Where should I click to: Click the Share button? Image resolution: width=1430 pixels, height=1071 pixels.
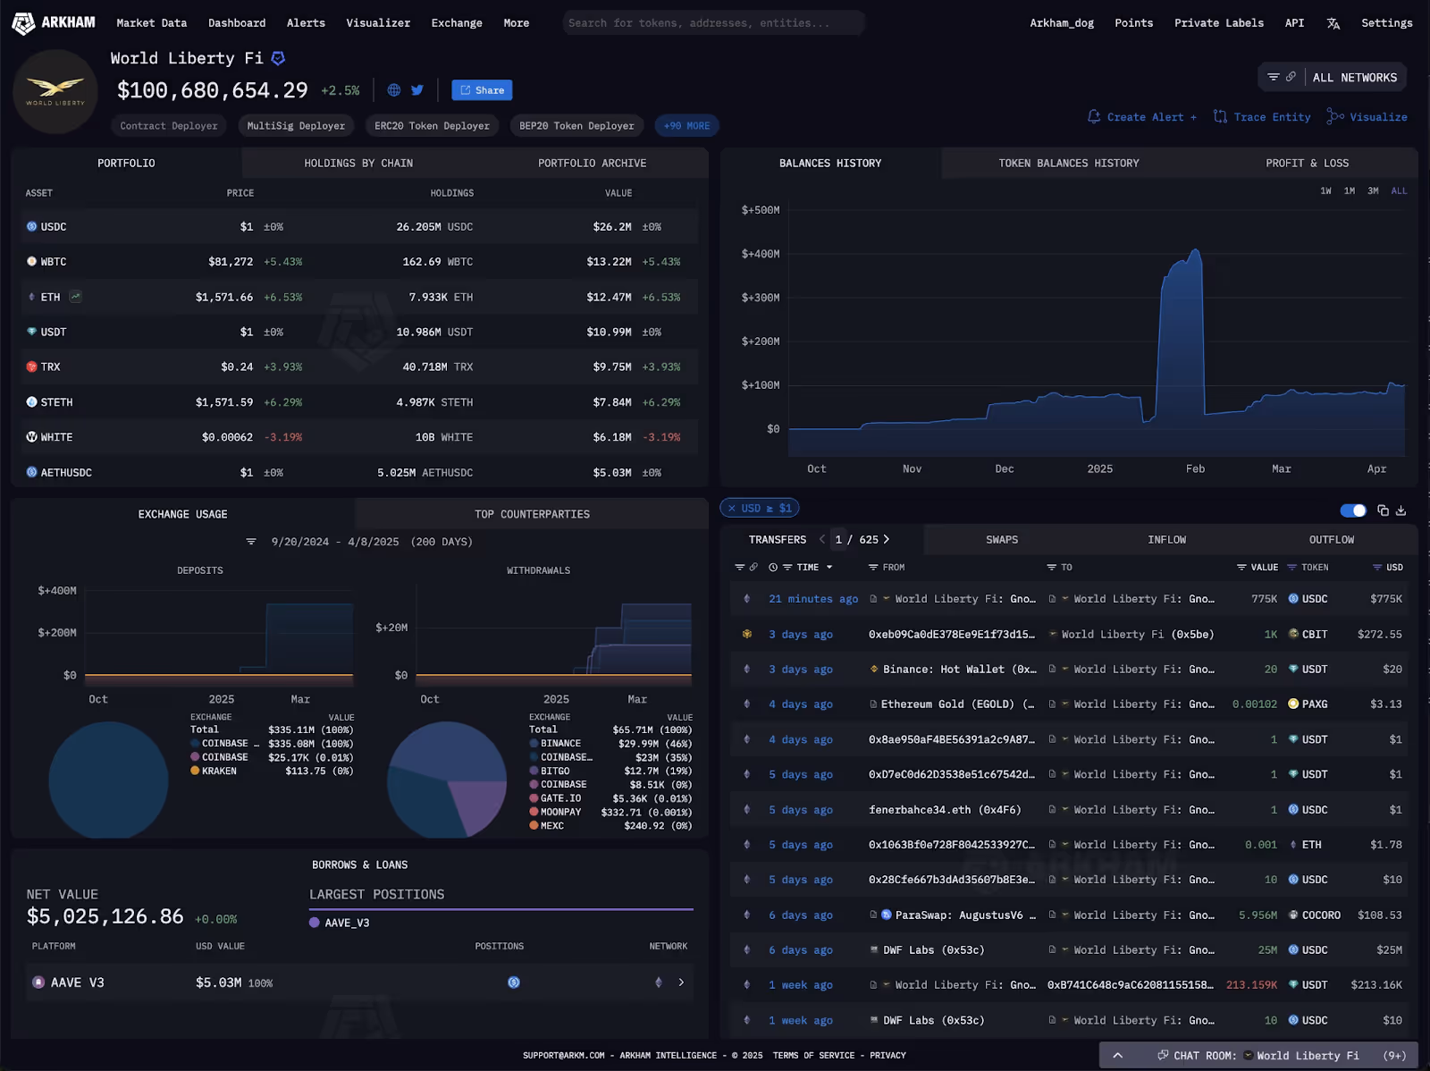[x=482, y=90]
